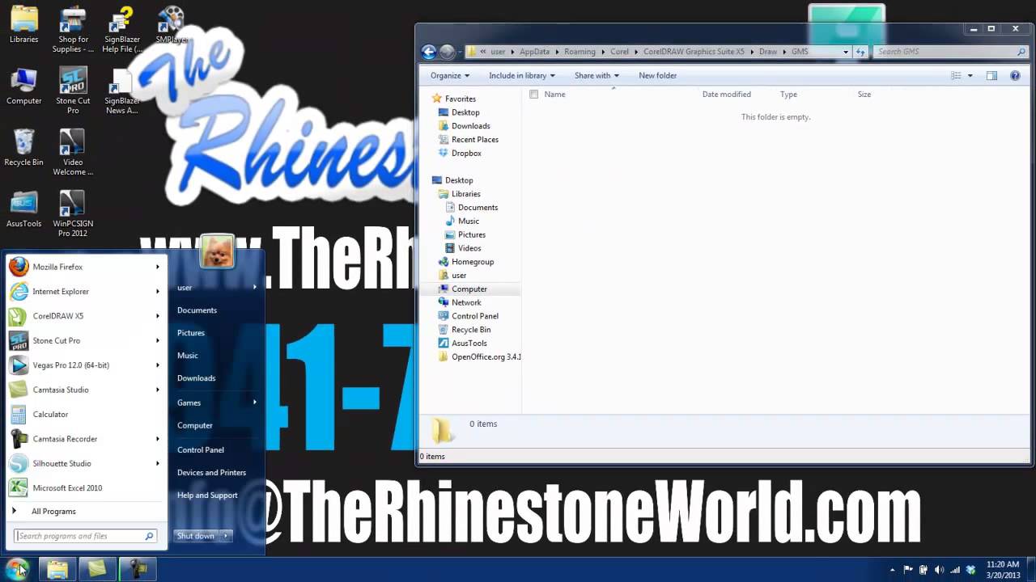The image size is (1036, 582).
Task: Click user account picture in Start menu
Action: [217, 251]
